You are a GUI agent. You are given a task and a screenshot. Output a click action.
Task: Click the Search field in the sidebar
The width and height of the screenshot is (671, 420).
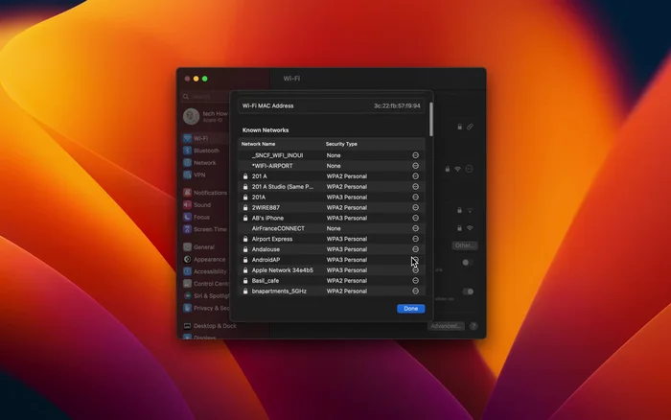pyautogui.click(x=206, y=97)
